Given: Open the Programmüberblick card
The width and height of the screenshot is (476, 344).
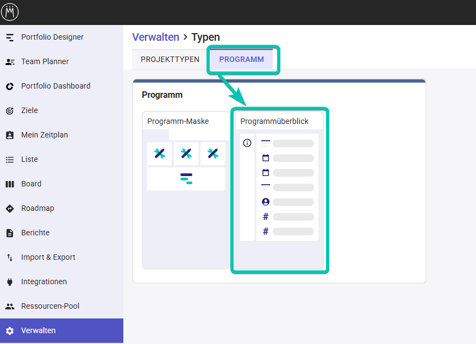Looking at the screenshot, I should coord(279,190).
